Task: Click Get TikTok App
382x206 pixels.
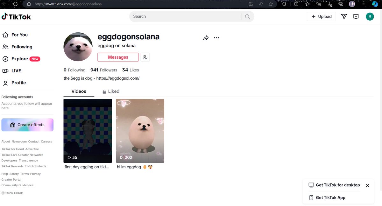Action: 327,197
